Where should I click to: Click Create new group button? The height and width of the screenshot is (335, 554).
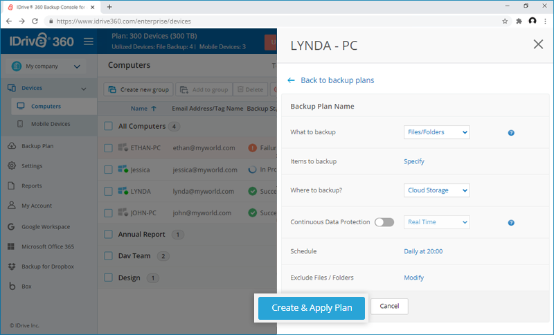138,90
